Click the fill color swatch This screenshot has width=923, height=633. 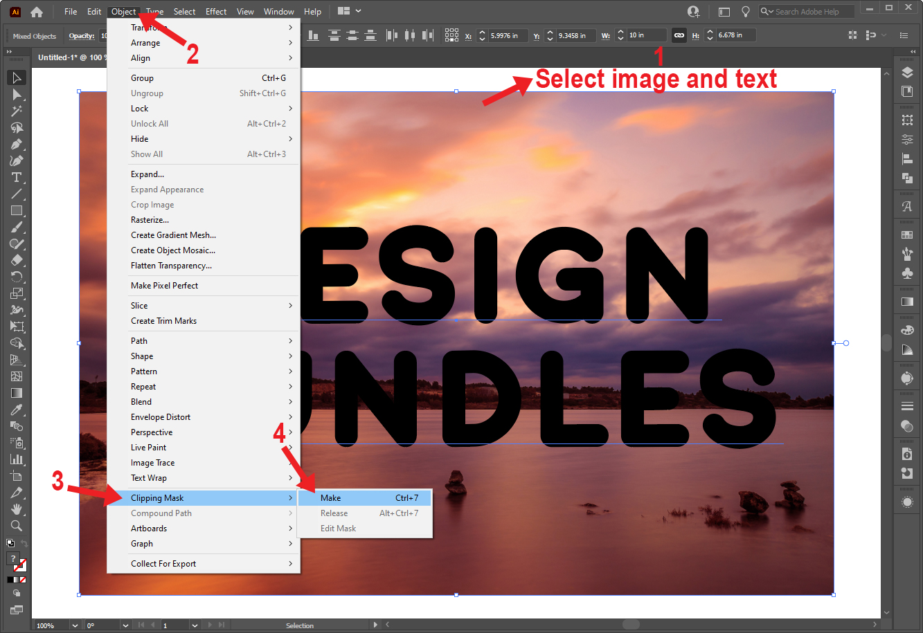click(x=13, y=558)
